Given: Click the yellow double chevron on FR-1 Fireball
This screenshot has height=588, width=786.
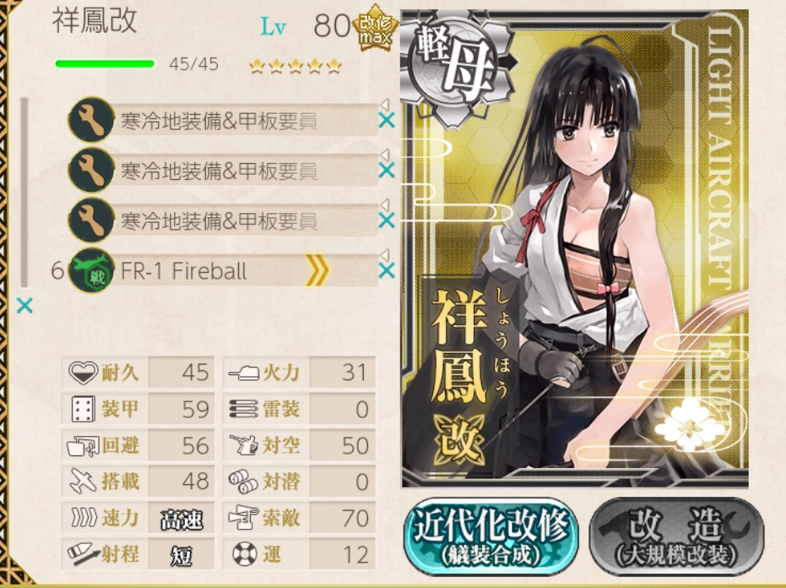Looking at the screenshot, I should pos(317,270).
